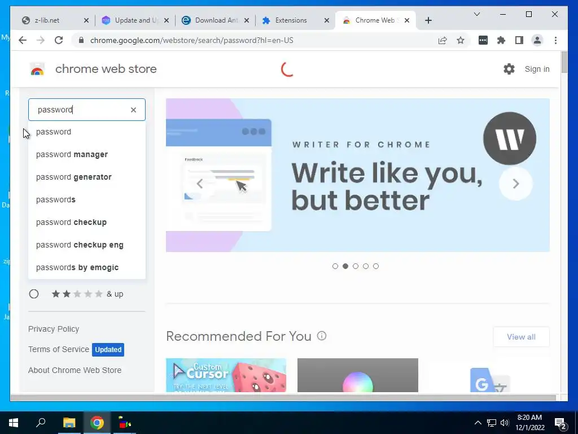Open About Chrome Web Store link
The image size is (578, 434).
click(x=75, y=370)
